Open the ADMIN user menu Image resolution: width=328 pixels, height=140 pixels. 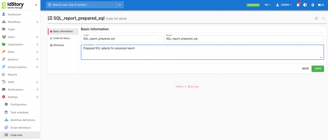click(284, 5)
